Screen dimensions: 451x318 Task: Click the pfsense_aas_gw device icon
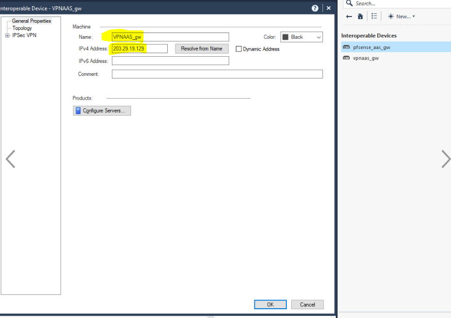click(x=346, y=47)
